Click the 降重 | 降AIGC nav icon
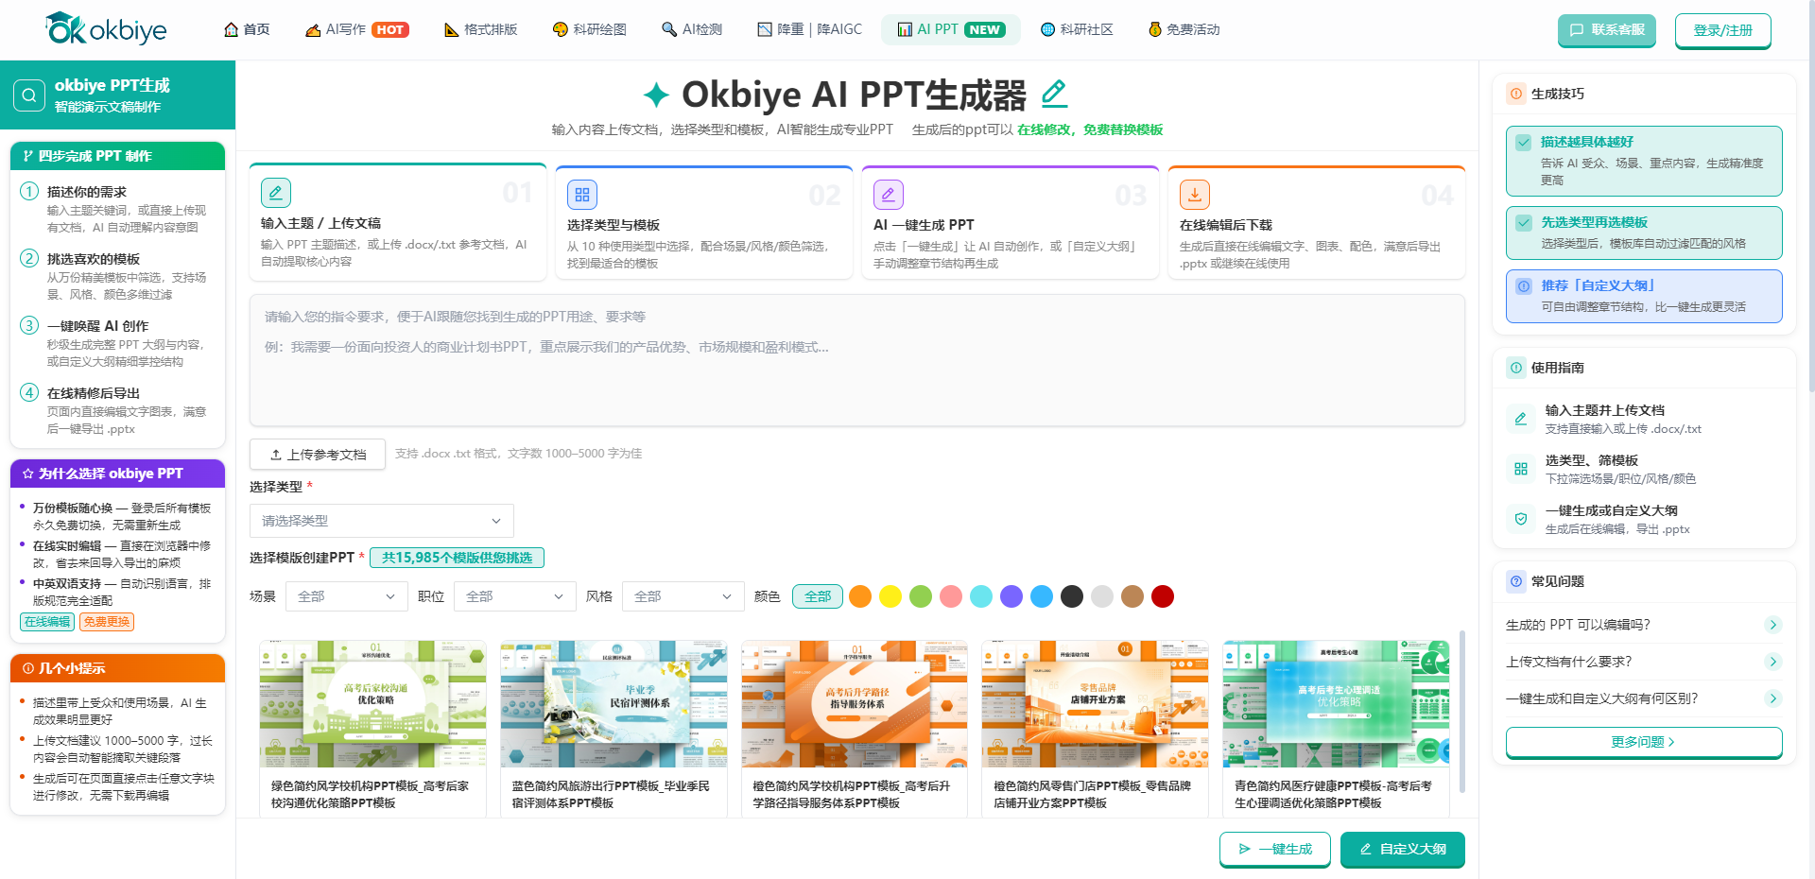The width and height of the screenshot is (1815, 879). pos(765,29)
